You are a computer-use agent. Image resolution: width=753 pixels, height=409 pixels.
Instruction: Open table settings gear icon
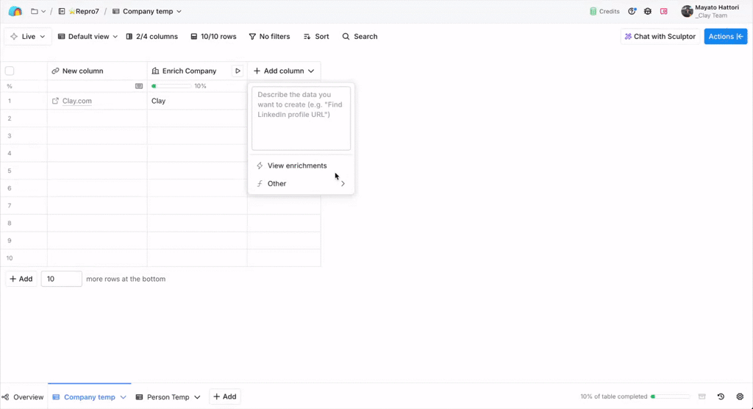tap(740, 397)
